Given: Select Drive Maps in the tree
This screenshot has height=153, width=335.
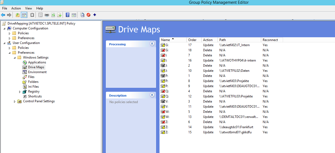Looking at the screenshot, I should tap(36, 67).
